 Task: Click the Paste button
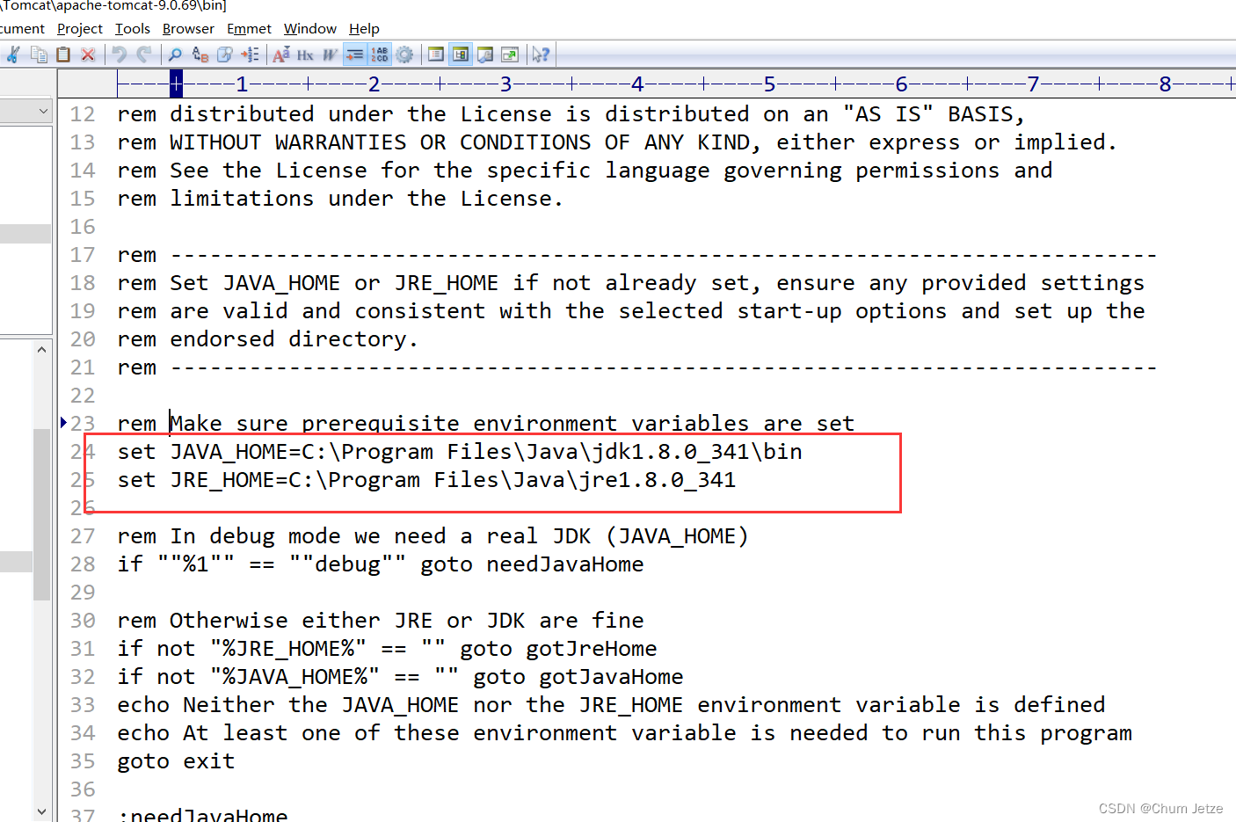coord(62,54)
